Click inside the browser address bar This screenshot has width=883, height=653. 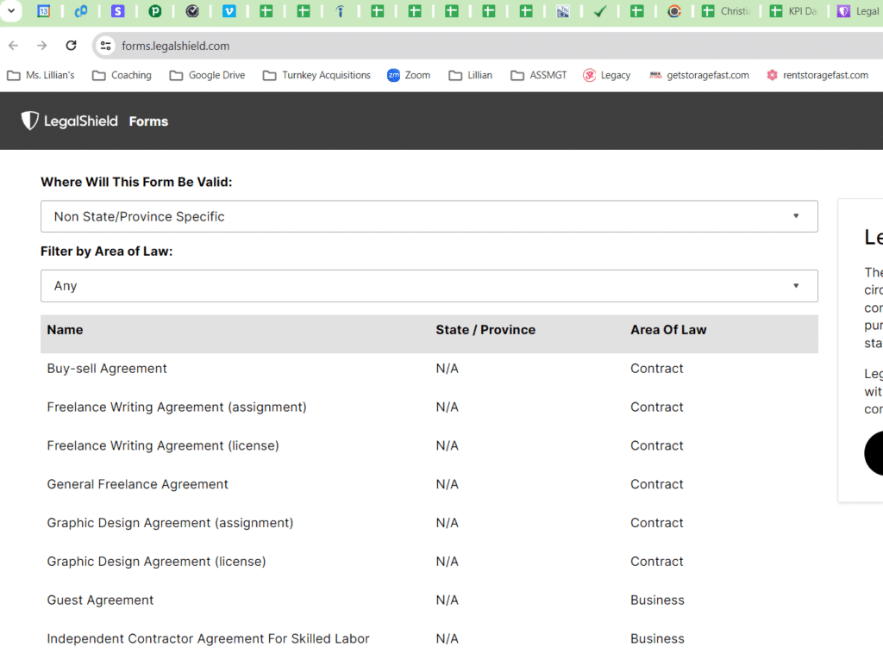(x=259, y=45)
